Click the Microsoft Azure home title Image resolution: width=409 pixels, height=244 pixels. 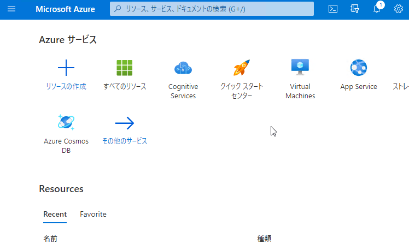(x=65, y=9)
